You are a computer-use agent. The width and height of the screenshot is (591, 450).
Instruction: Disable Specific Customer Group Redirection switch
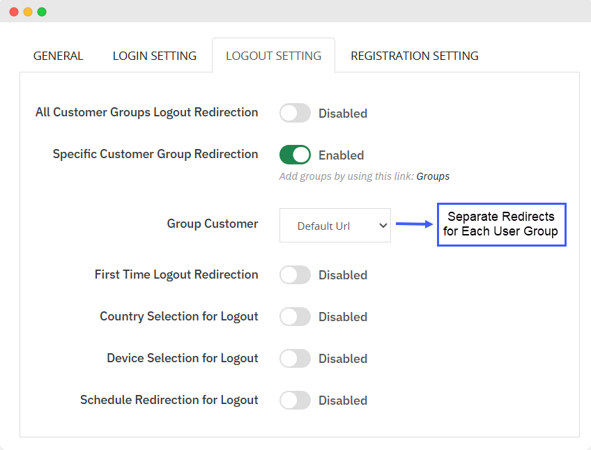(295, 155)
